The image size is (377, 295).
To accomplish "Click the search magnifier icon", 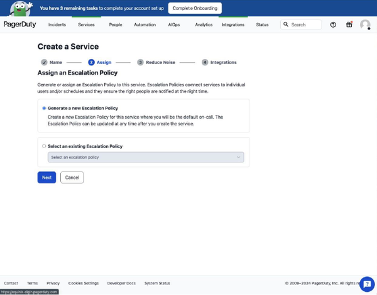I will (286, 24).
